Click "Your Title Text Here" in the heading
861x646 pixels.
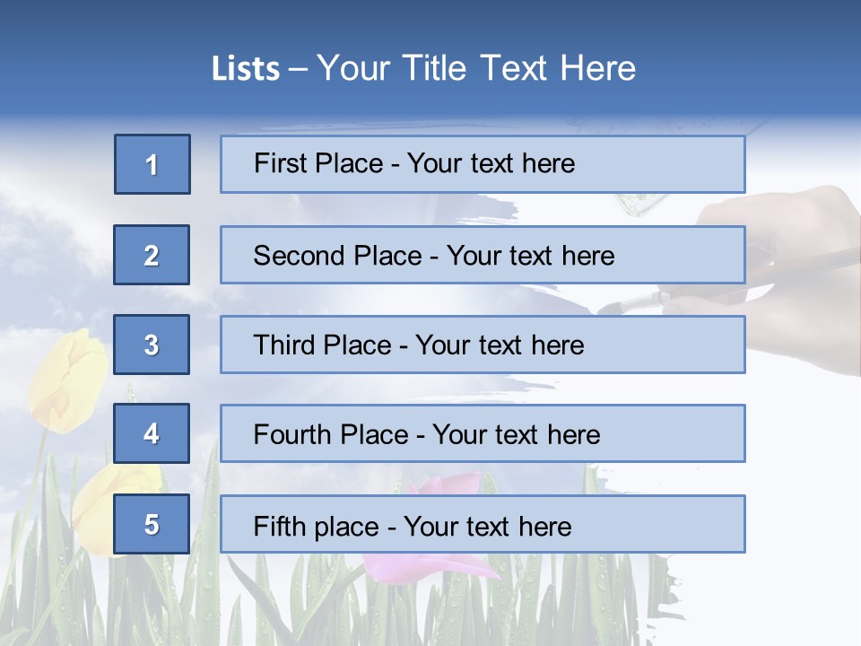coord(476,69)
